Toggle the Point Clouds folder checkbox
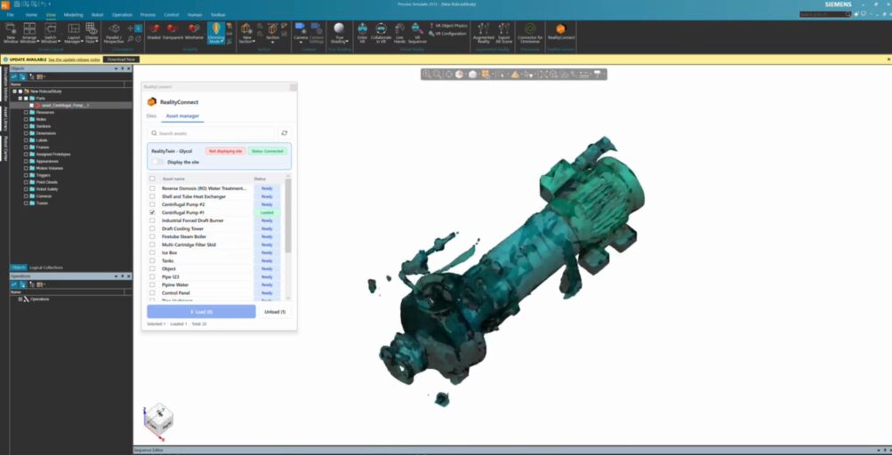892x455 pixels. click(26, 182)
